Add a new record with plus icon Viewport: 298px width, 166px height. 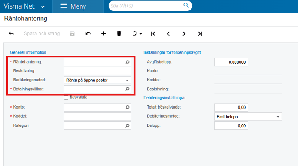coord(104,34)
